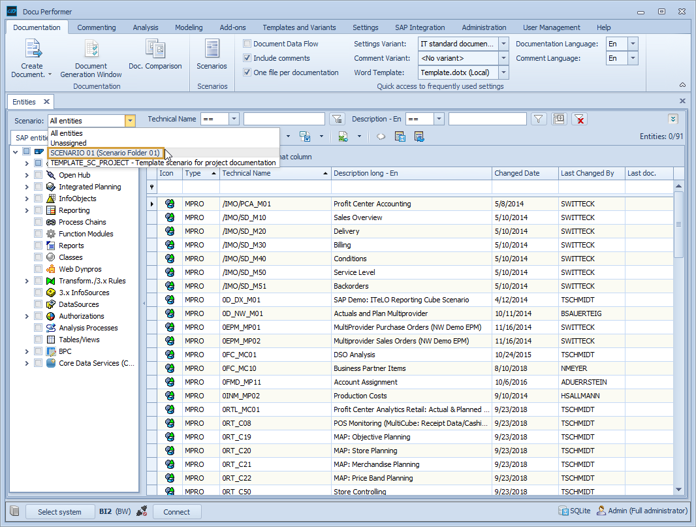Tick the Process Chains tree checkbox
Image resolution: width=696 pixels, height=527 pixels.
39,222
